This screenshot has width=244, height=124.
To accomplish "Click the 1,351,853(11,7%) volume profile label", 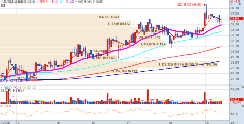I will point(148,37).
